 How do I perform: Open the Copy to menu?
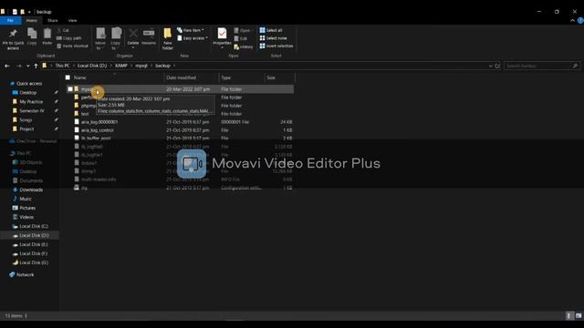[x=116, y=38]
